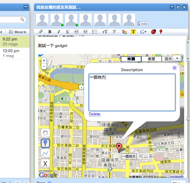The image size is (190, 183).
Task: Click the last participant avatar
Action: [x=129, y=20]
